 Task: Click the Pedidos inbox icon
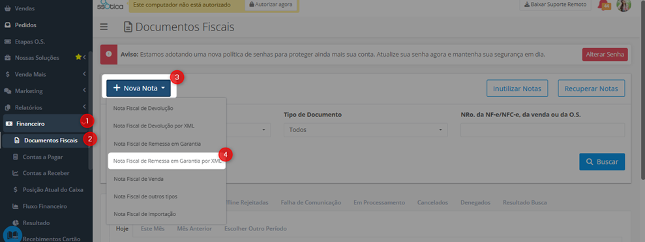(x=7, y=25)
